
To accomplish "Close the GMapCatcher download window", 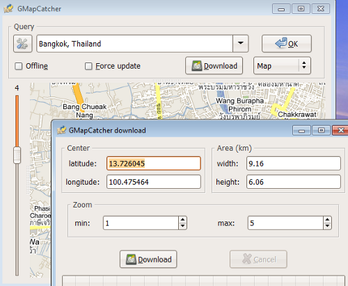I will 340,131.
